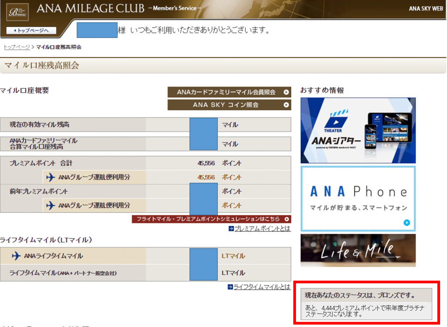The height and width of the screenshot is (327, 447).
Task: Click airplane icon under プレミアムポイント 合計
Action: click(x=51, y=177)
